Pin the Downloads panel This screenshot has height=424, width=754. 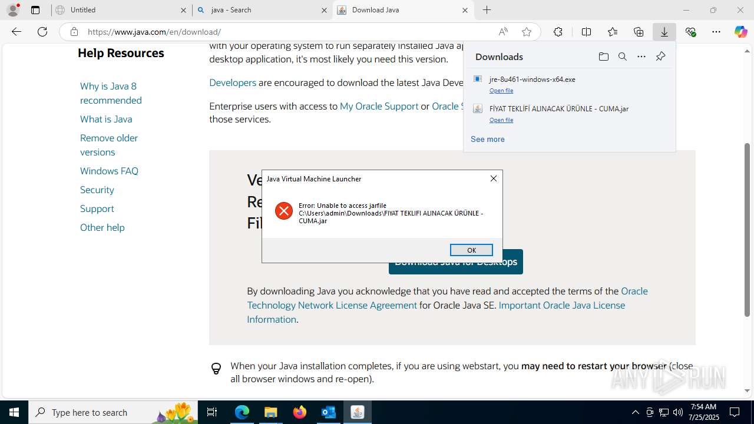coord(660,57)
